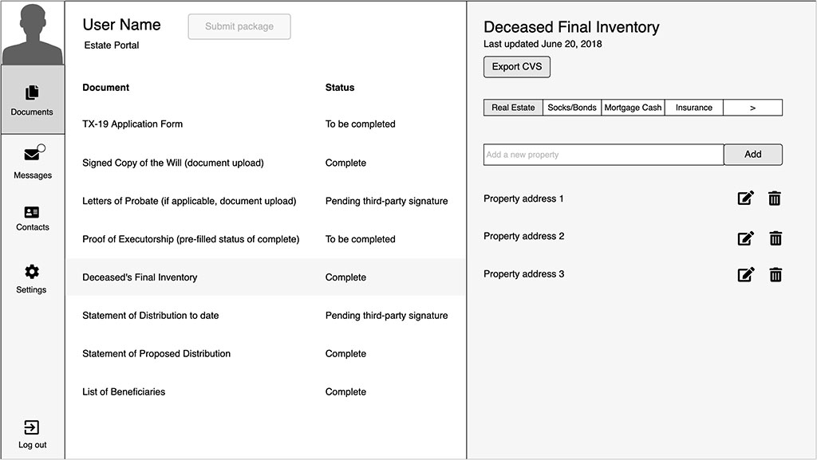Image resolution: width=817 pixels, height=460 pixels.
Task: Edit Property address 1 with pencil icon
Action: tap(746, 199)
